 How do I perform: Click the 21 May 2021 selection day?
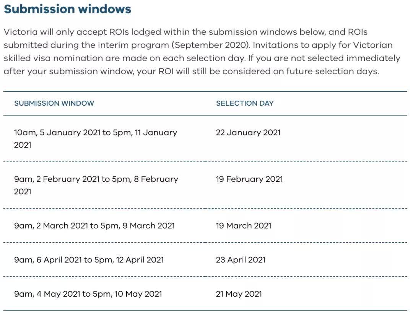coord(239,294)
